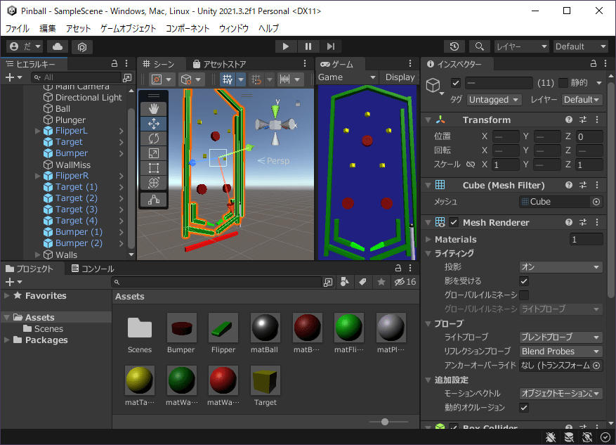Open the Game view mode dropdown
Viewport: 616px width, 445px height.
(347, 77)
